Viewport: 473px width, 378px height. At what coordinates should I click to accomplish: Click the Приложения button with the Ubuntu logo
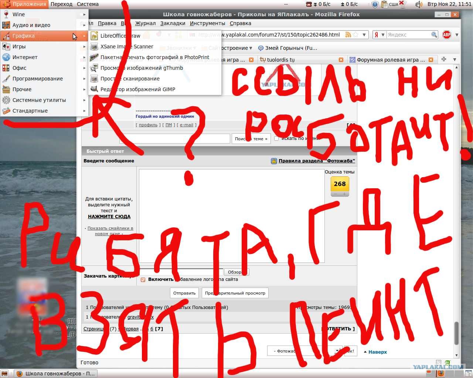click(x=24, y=4)
